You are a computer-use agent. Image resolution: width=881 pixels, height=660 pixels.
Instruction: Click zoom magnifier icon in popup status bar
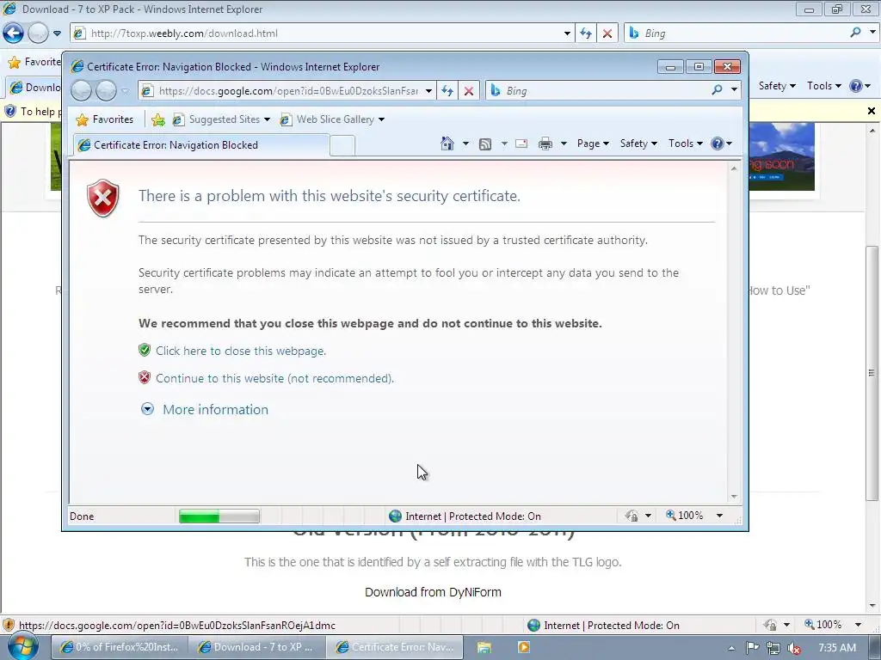pos(670,516)
